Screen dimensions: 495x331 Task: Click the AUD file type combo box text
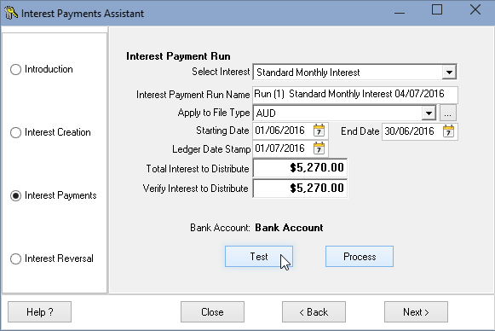coord(266,113)
